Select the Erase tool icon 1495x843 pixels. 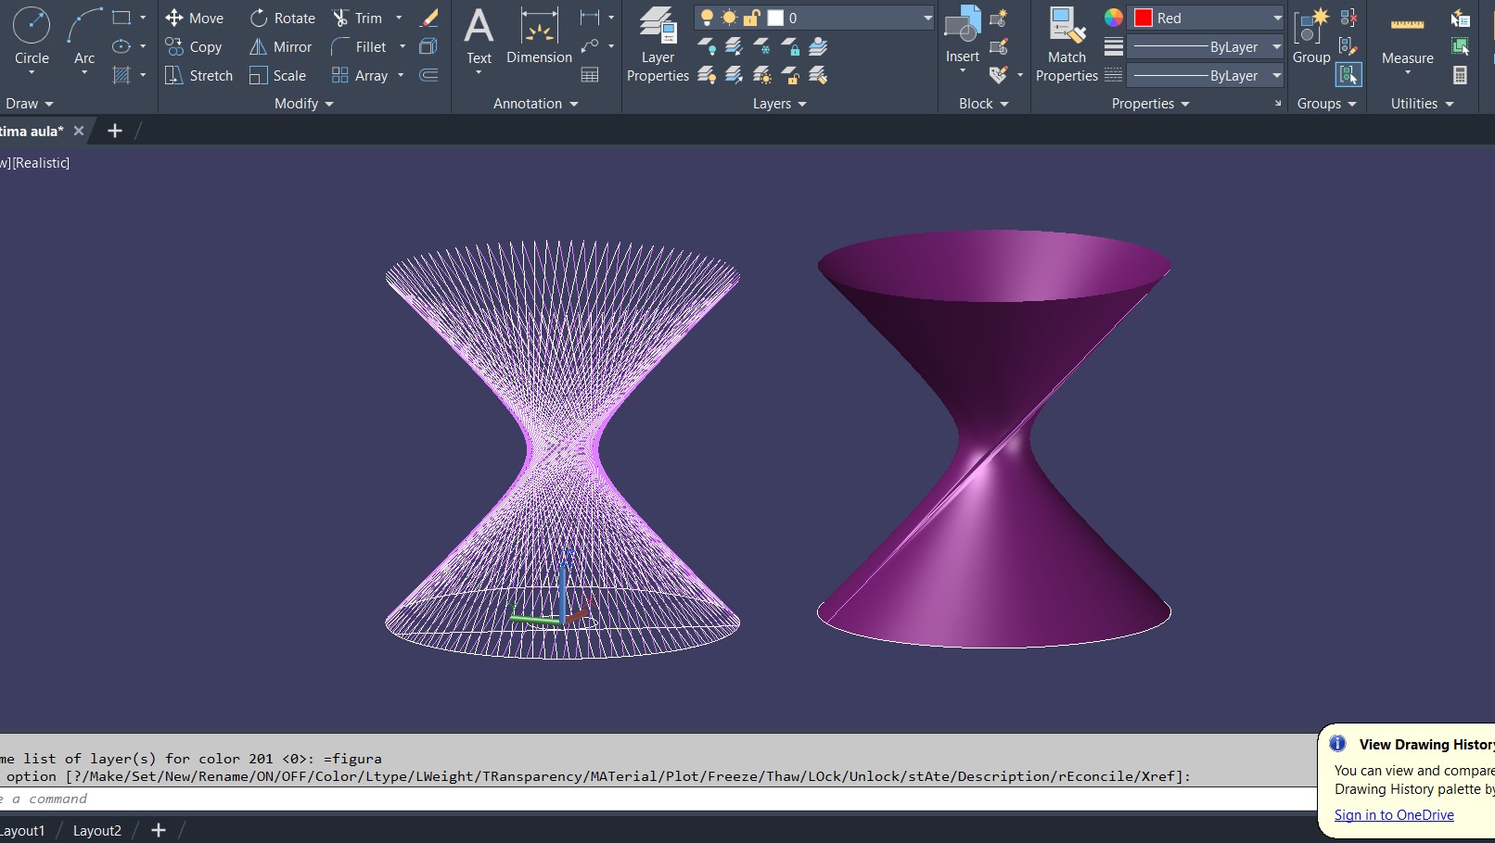click(x=429, y=18)
